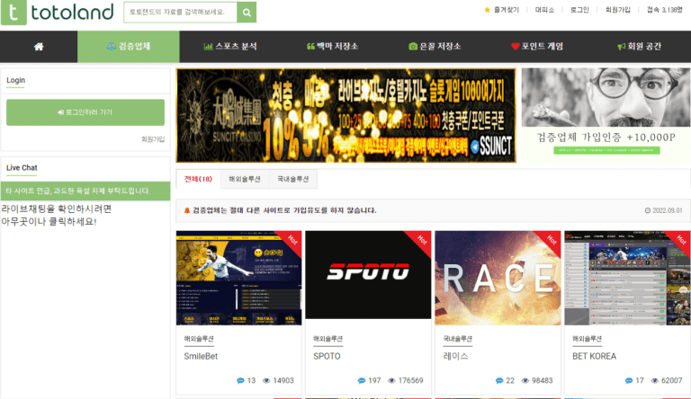The image size is (691, 399).
Task: Click the 접속 3,138명 counter
Action: coord(665,10)
